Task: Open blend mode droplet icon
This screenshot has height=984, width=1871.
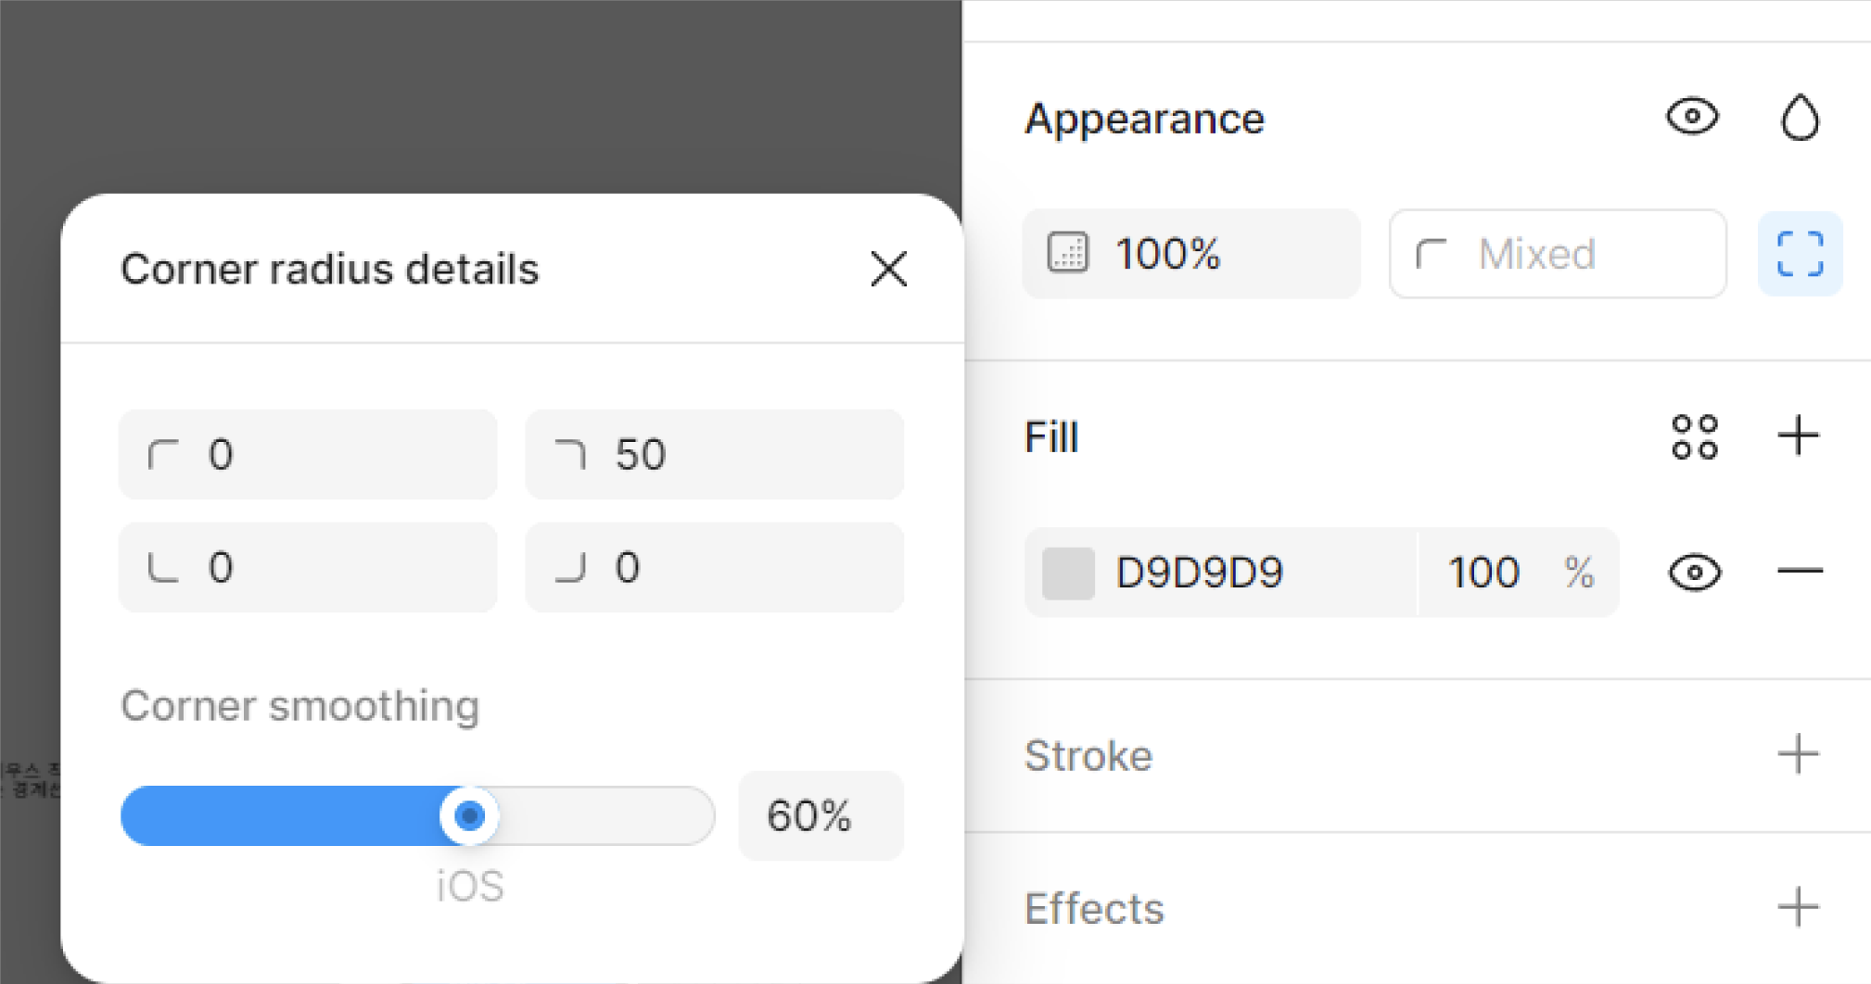Action: coord(1800,118)
